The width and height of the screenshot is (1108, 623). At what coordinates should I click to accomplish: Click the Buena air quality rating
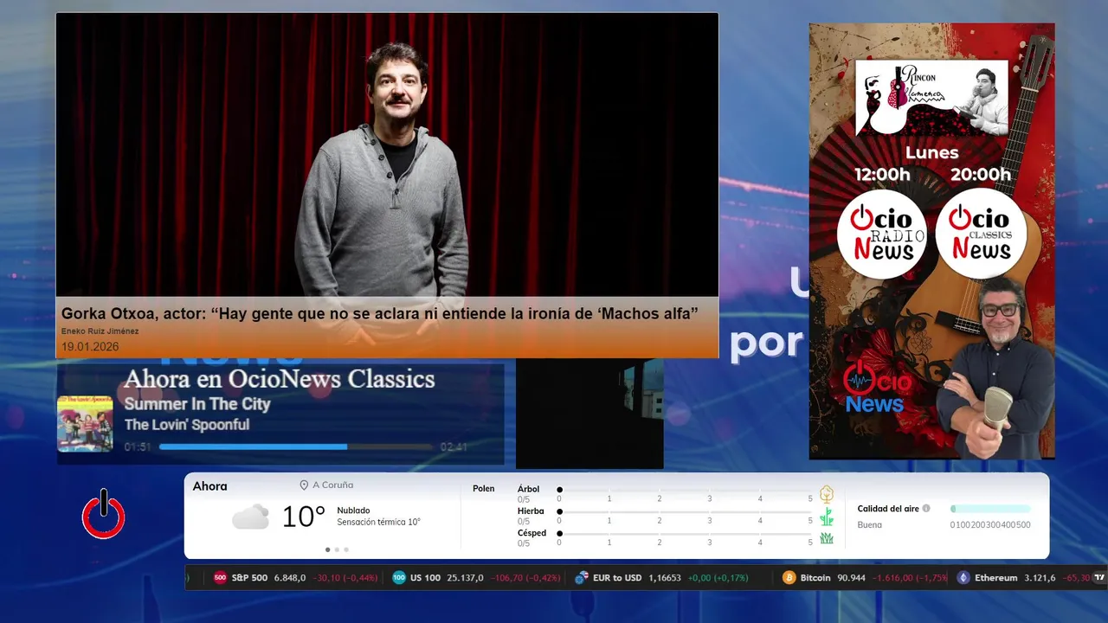[x=869, y=524]
